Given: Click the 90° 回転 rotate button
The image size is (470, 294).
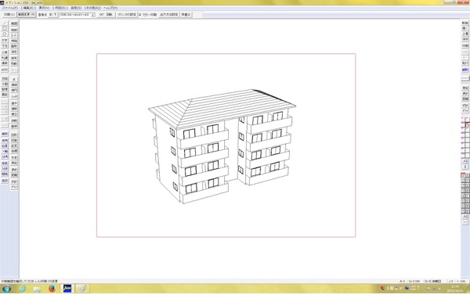Looking at the screenshot, I should click(x=106, y=15).
